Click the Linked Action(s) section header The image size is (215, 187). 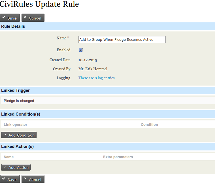click(x=18, y=146)
